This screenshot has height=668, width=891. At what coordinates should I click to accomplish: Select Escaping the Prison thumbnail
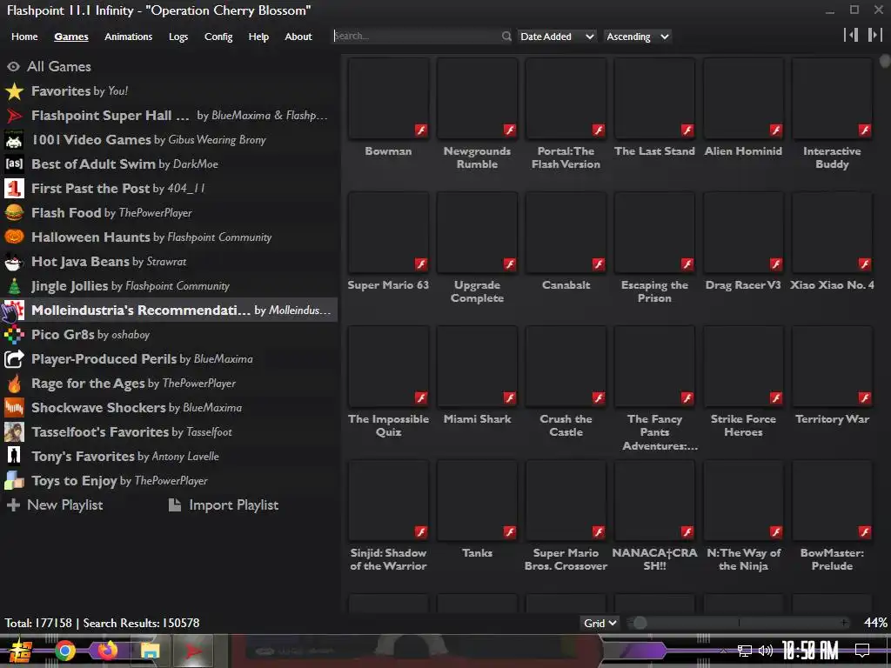(654, 233)
